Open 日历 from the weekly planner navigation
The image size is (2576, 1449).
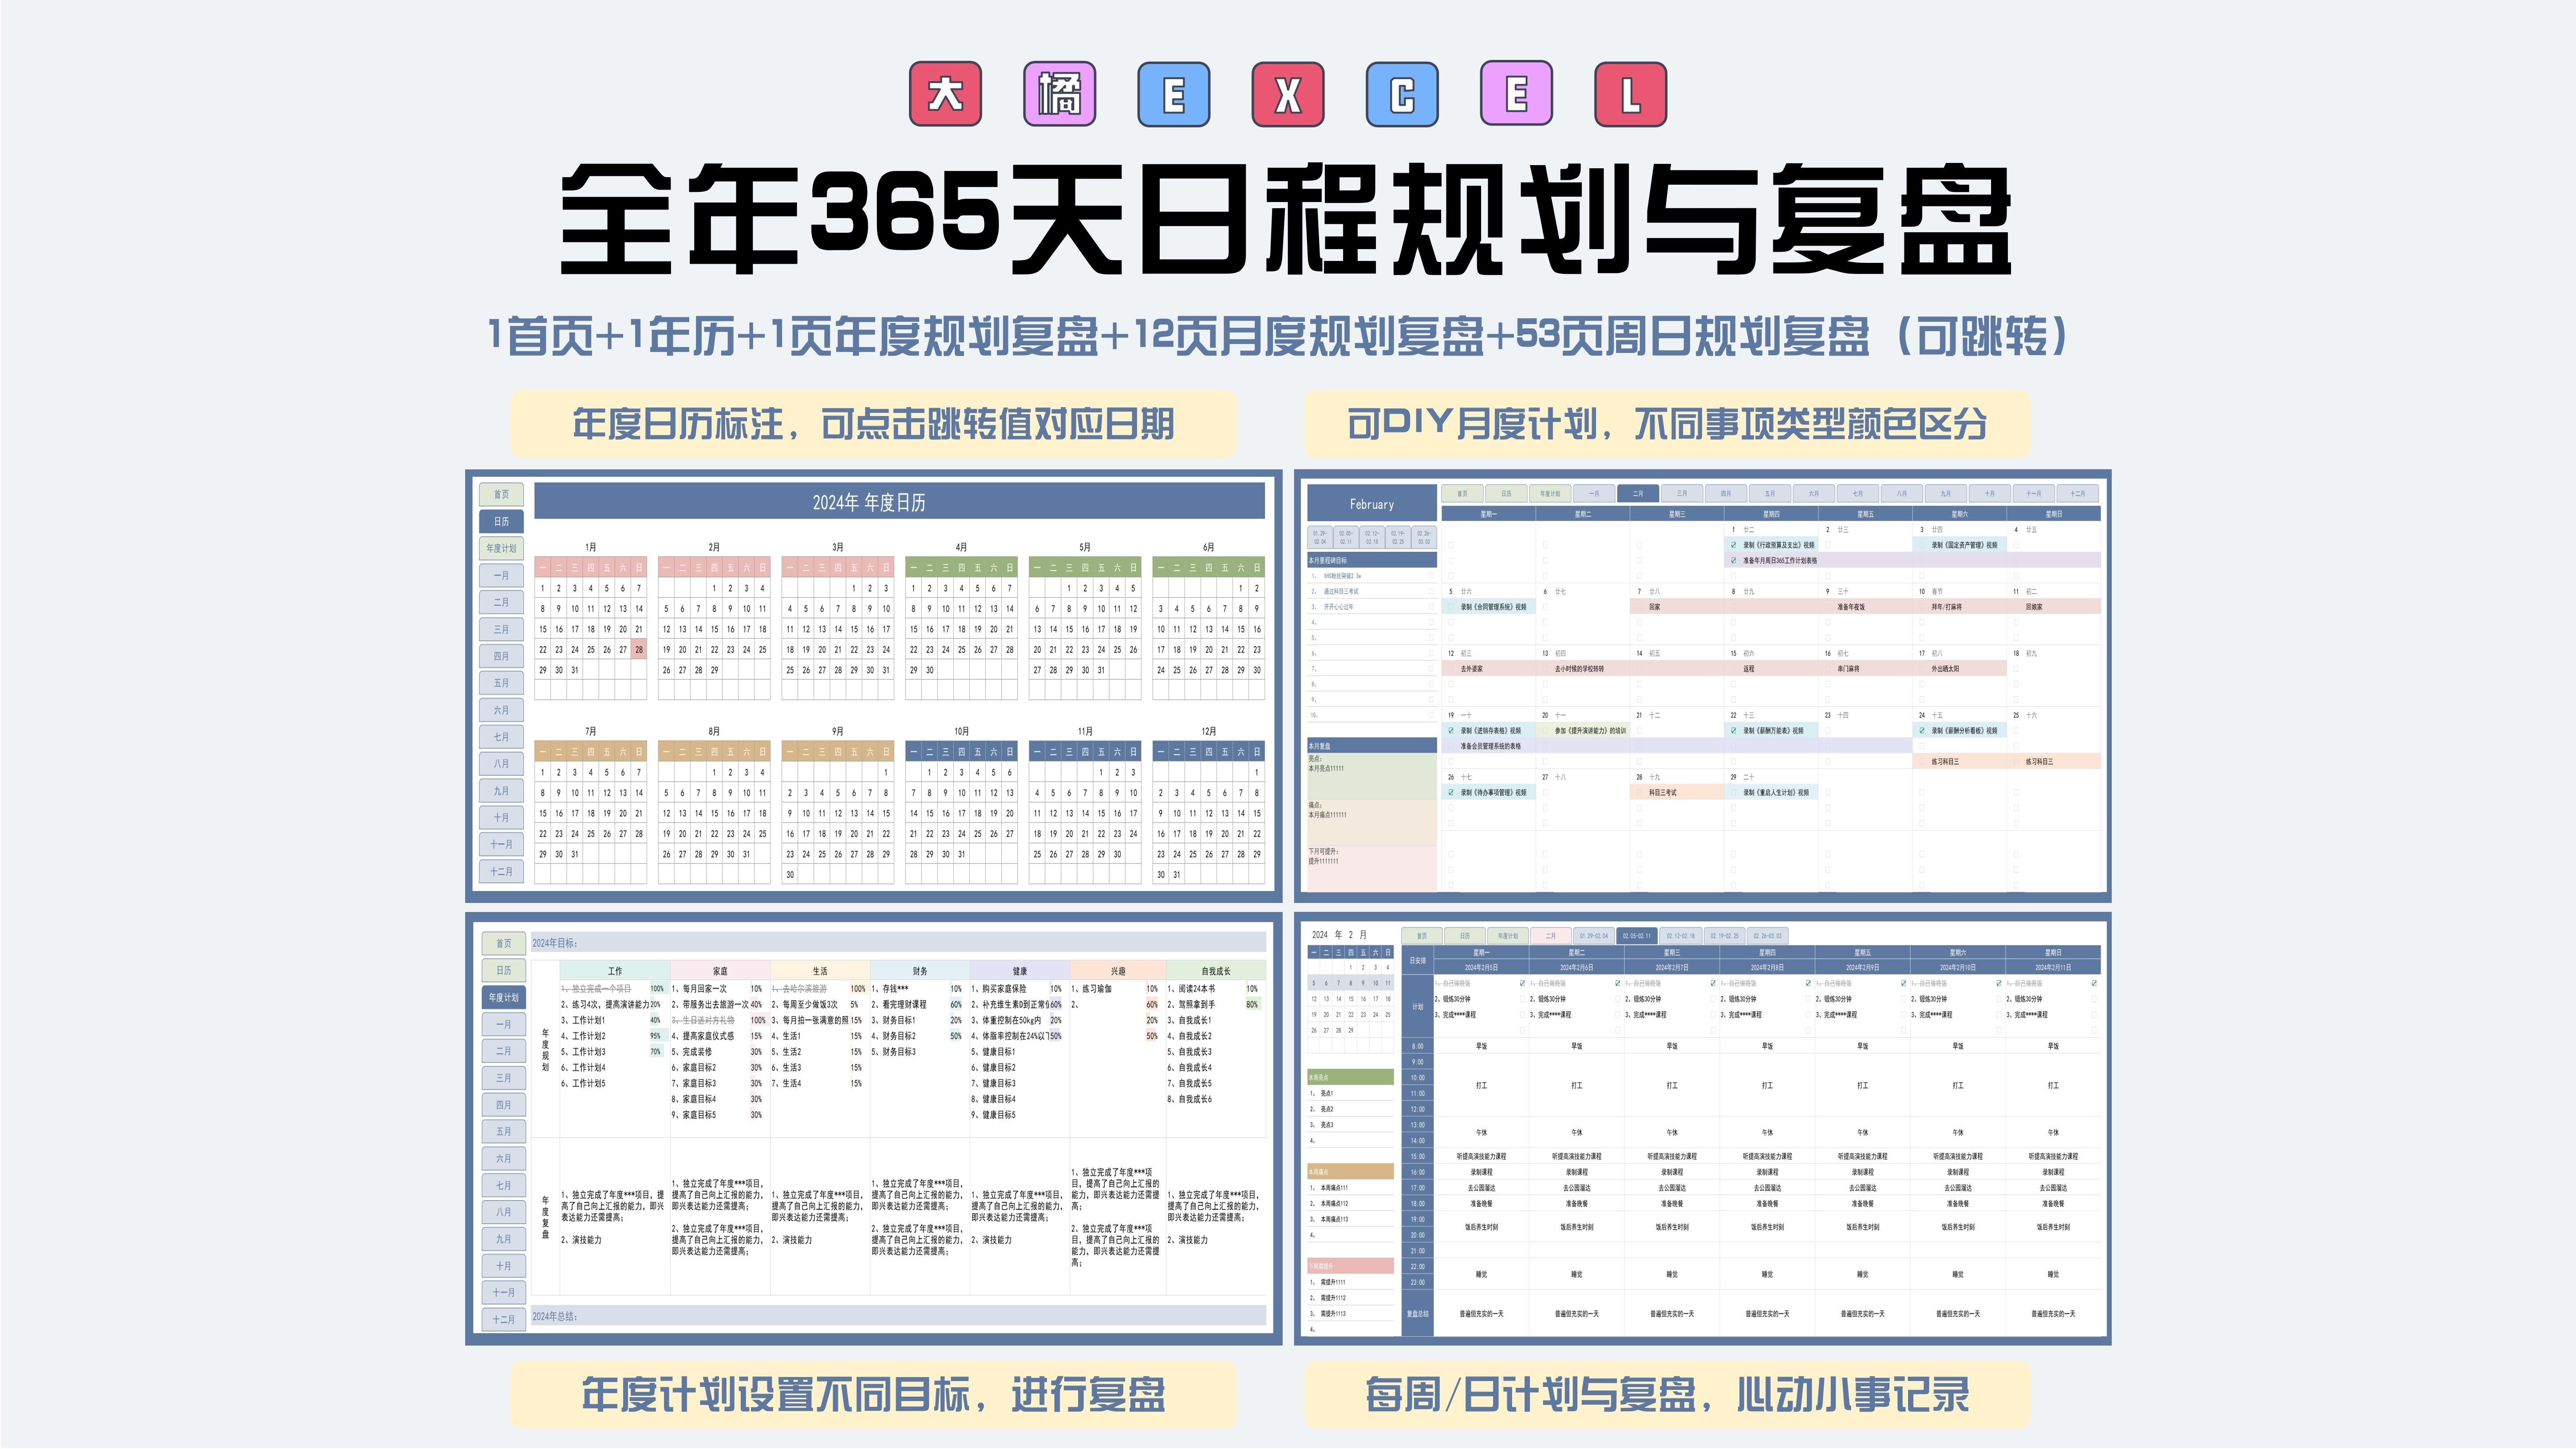pos(1466,935)
